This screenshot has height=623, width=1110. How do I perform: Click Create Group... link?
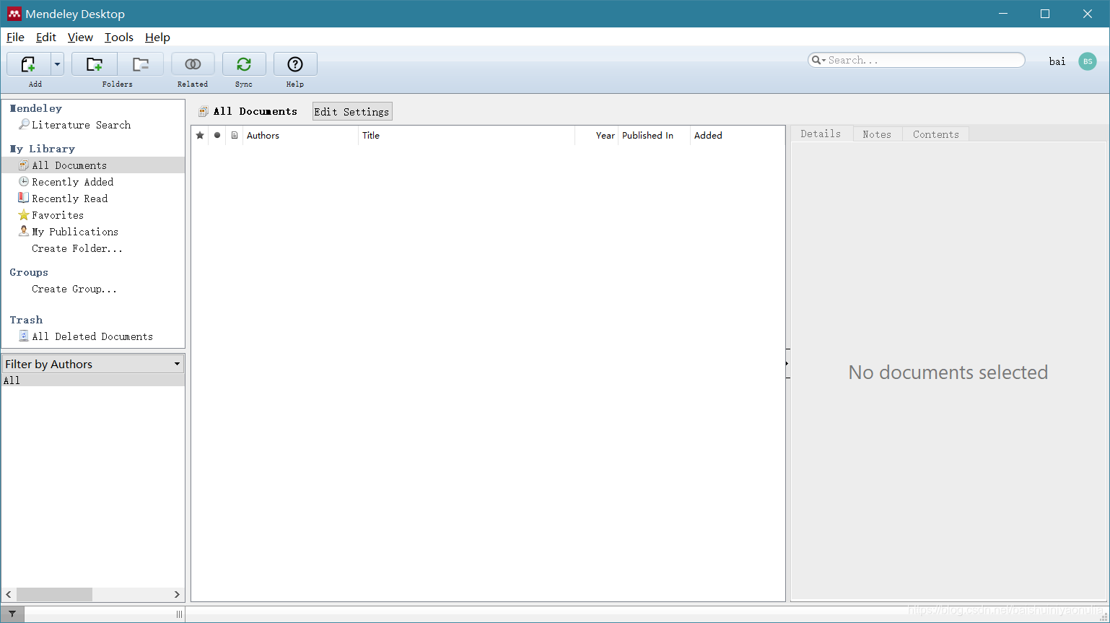[74, 289]
